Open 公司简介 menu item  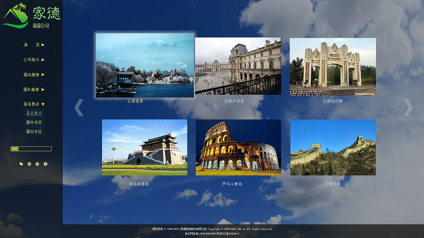pyautogui.click(x=34, y=60)
